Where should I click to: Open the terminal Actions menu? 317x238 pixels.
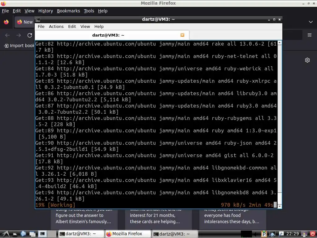point(56,27)
